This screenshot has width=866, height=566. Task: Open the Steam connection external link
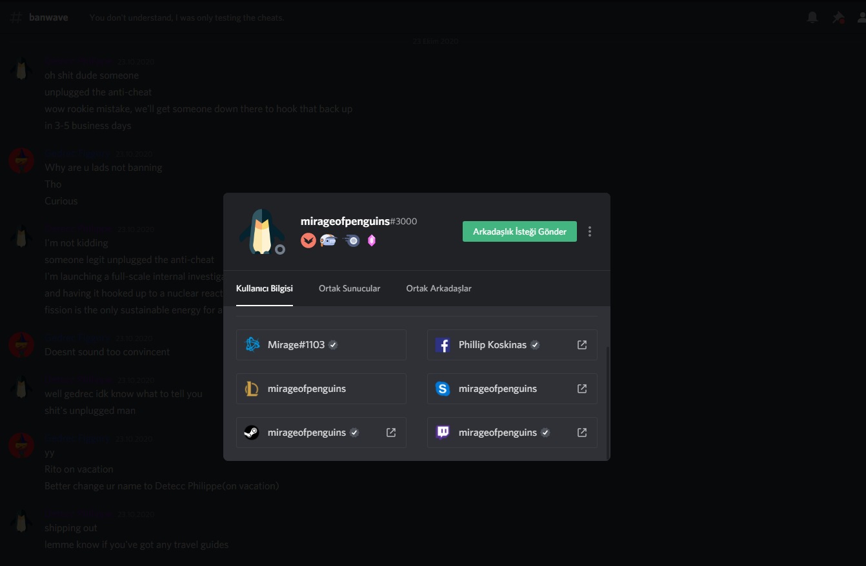[391, 433]
